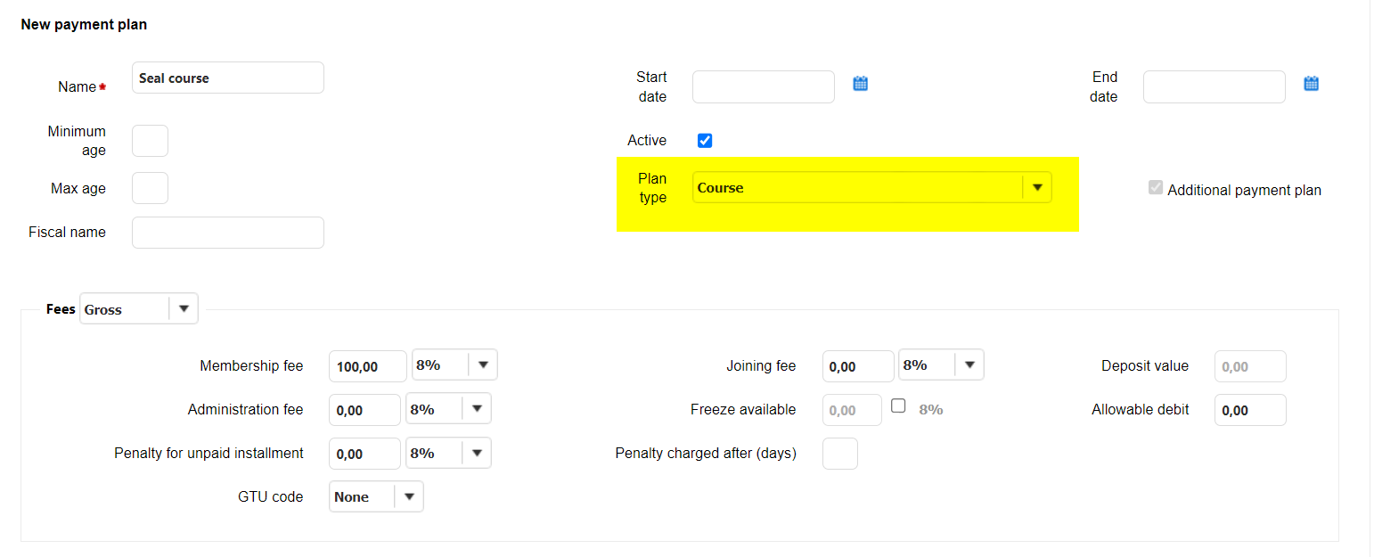Screen dimensions: 1374x557
Task: Open the Start date calendar picker
Action: (860, 84)
